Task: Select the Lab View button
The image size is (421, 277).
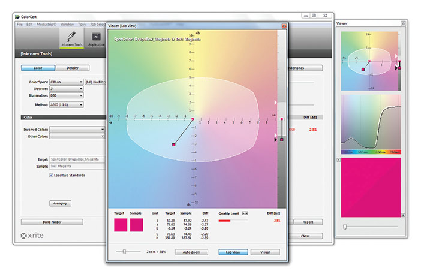Action: pos(233,252)
